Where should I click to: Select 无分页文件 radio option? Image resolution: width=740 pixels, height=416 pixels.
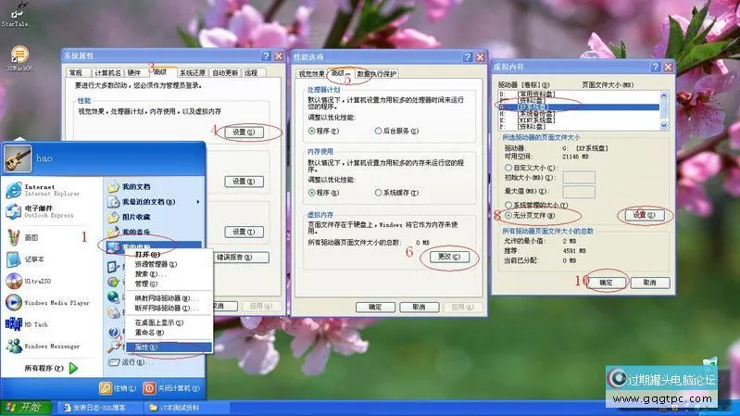(x=508, y=215)
